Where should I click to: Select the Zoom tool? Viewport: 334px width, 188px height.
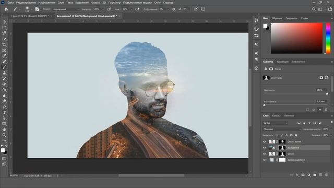tap(4, 135)
